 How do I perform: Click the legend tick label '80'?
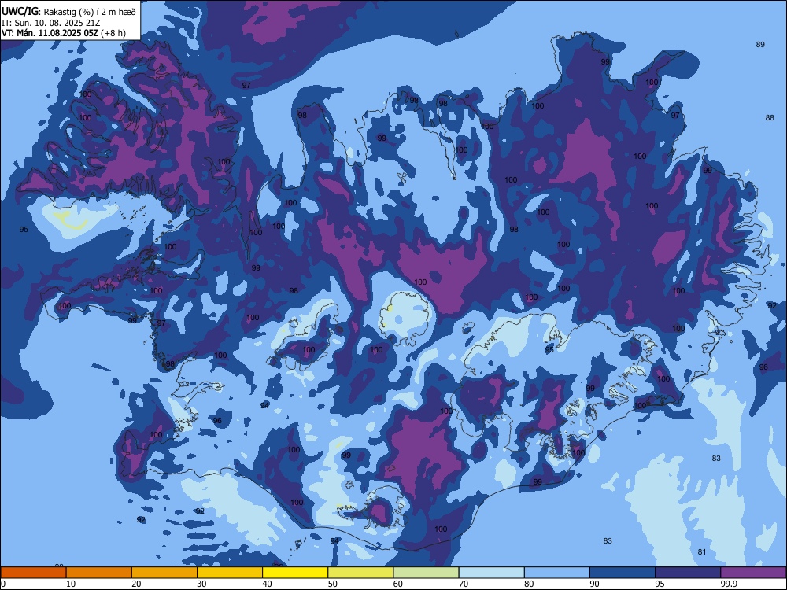(529, 584)
